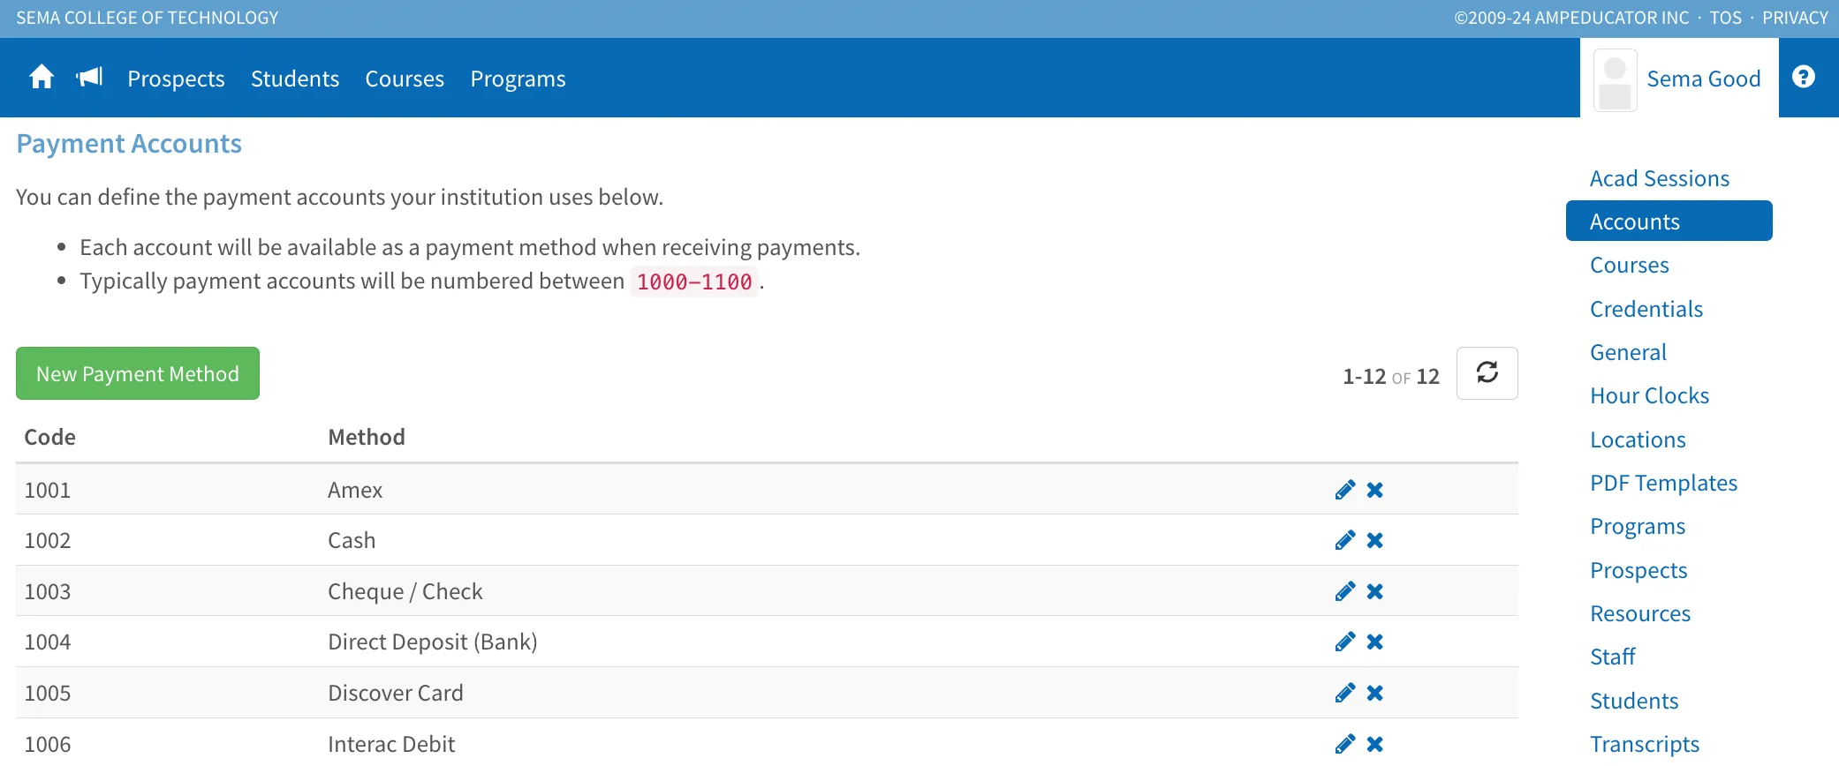Viewport: 1839px width, 766px height.
Task: Click the user avatar thumbnail
Action: (1615, 80)
